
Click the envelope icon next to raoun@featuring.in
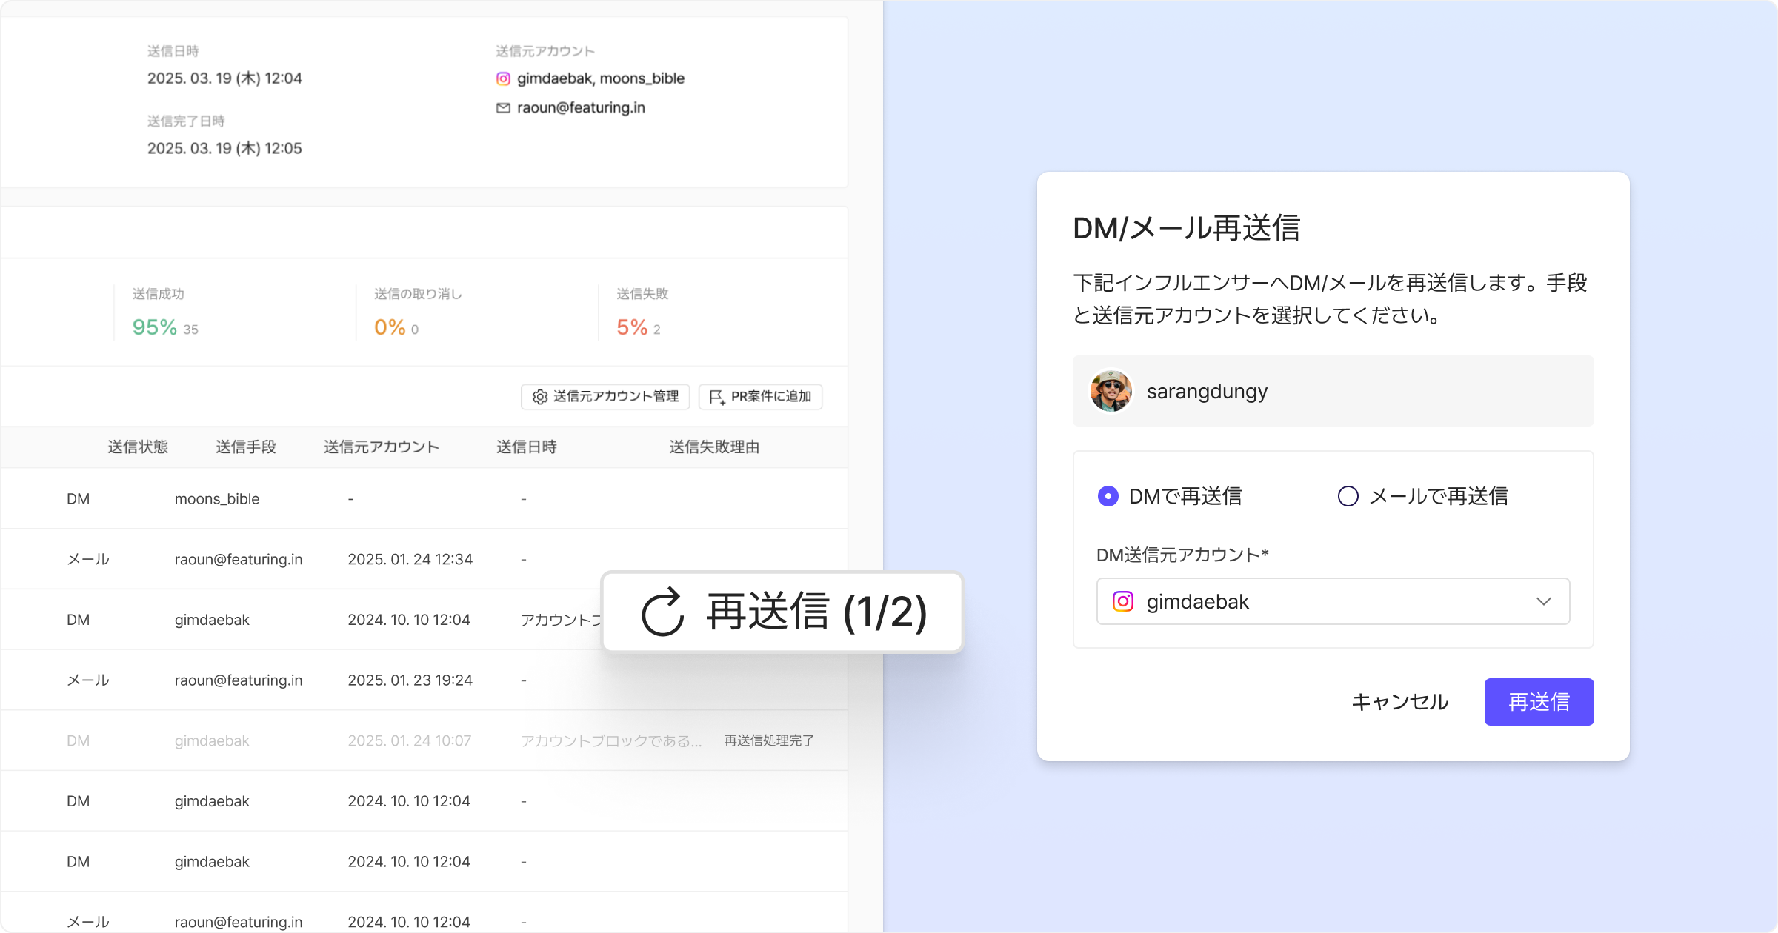pyautogui.click(x=503, y=108)
